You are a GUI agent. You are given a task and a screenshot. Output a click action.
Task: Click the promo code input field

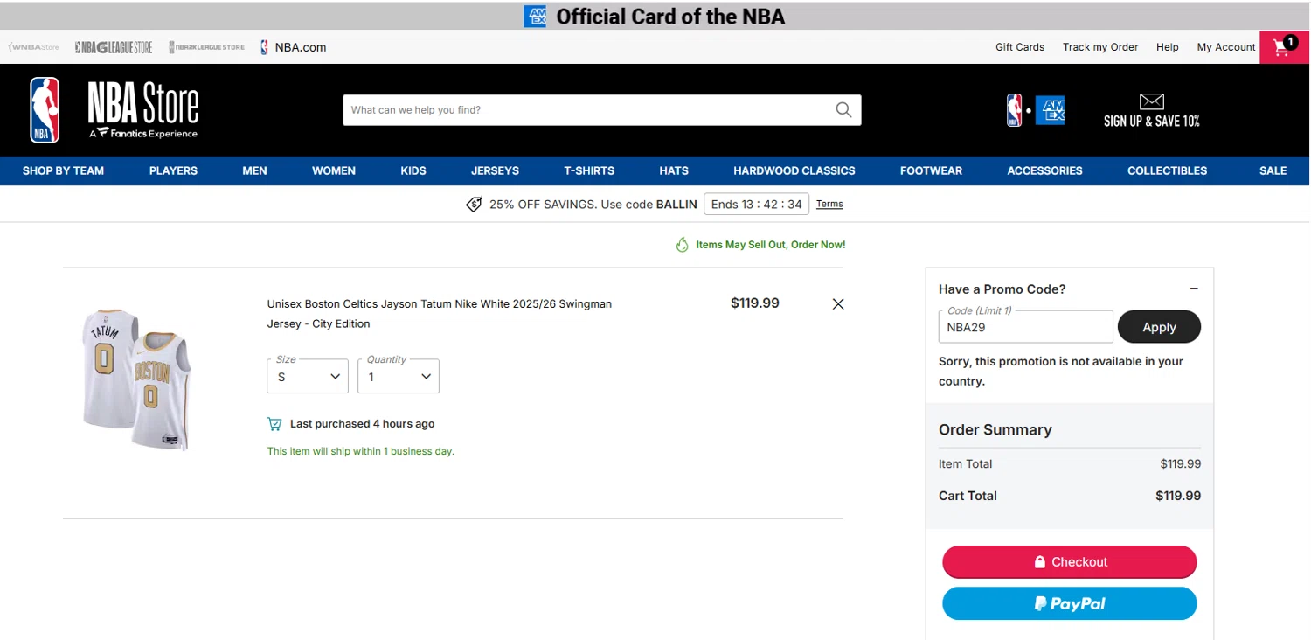pyautogui.click(x=1025, y=327)
